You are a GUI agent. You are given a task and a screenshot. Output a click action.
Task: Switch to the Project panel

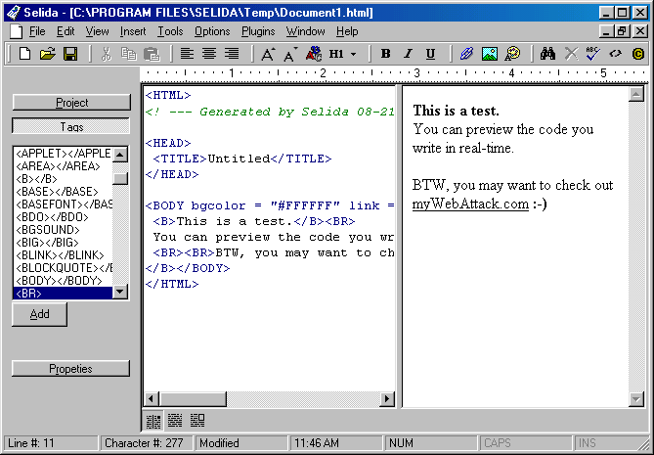click(71, 103)
